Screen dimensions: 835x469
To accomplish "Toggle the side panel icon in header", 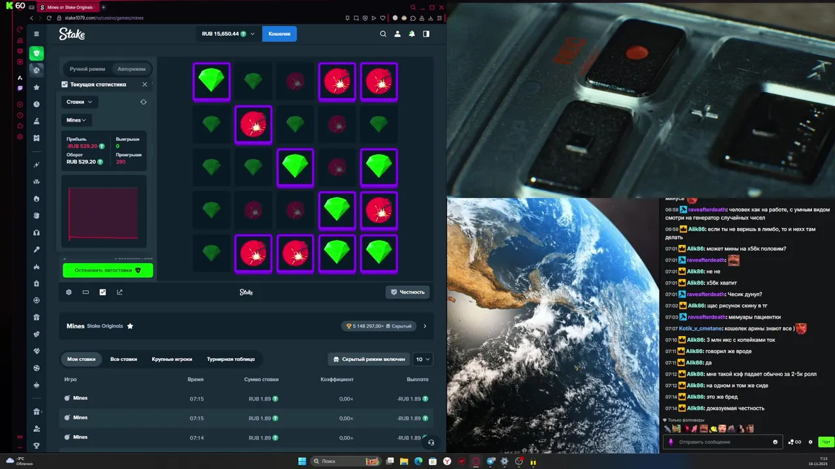I will [x=426, y=34].
